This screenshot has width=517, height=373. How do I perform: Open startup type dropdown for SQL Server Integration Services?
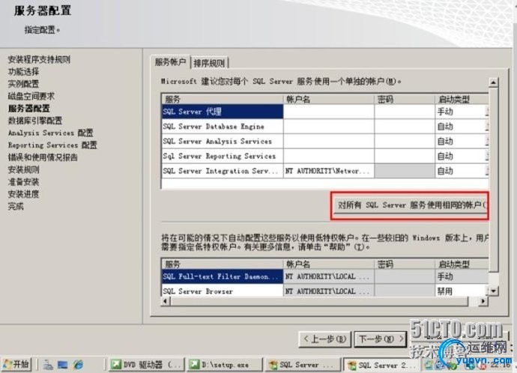pyautogui.click(x=487, y=171)
